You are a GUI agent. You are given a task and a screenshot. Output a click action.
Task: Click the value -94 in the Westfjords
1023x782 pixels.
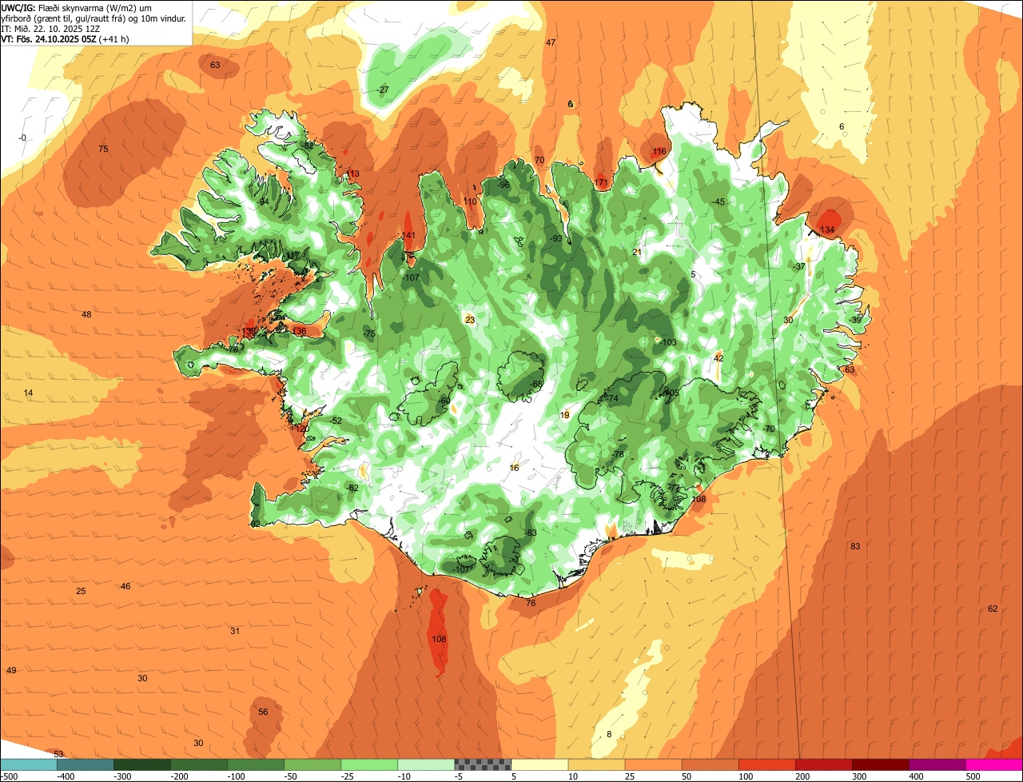(263, 202)
